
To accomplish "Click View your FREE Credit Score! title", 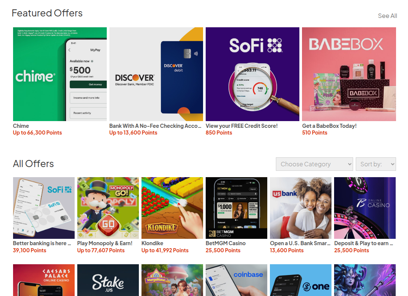I will (x=242, y=126).
